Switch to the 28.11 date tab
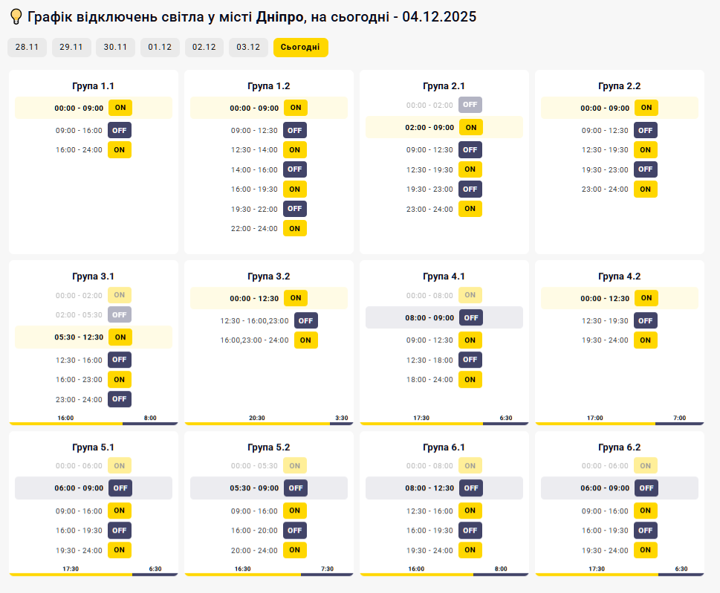Image resolution: width=720 pixels, height=593 pixels. coord(27,48)
